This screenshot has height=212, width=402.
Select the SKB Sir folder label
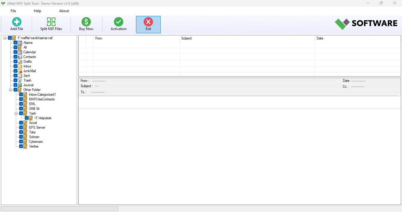click(x=34, y=109)
